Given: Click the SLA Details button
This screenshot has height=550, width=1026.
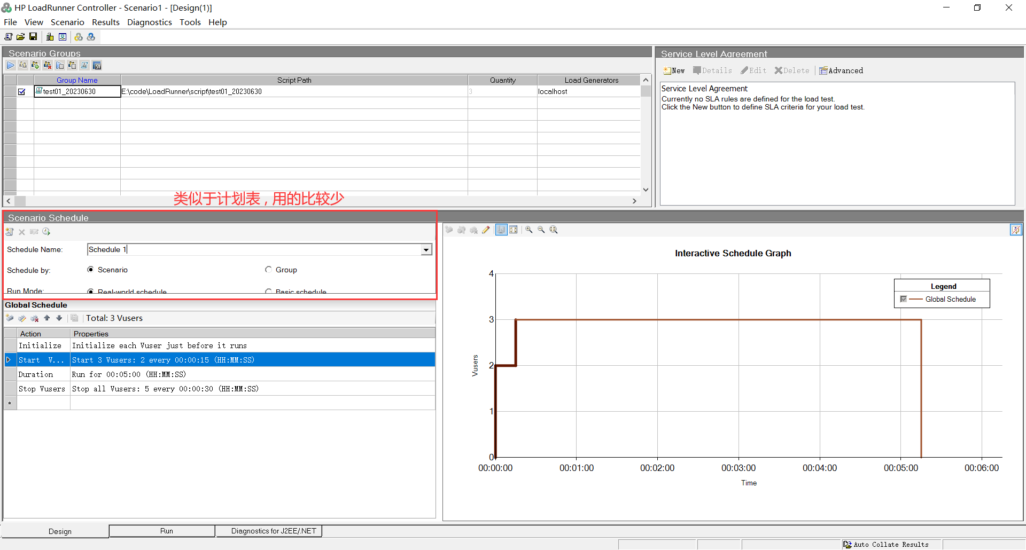Looking at the screenshot, I should coord(712,70).
